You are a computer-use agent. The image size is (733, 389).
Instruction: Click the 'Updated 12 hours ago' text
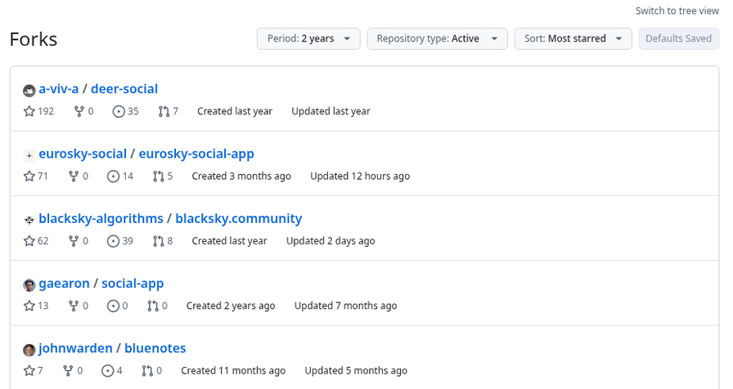360,176
